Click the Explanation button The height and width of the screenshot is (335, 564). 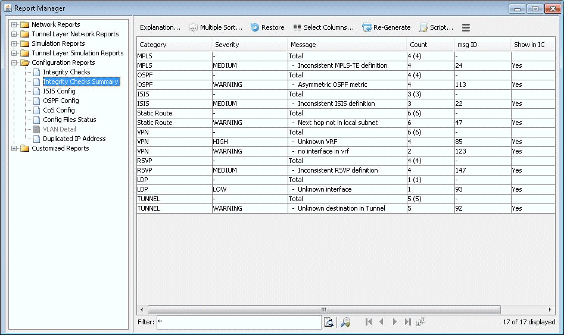tap(160, 27)
